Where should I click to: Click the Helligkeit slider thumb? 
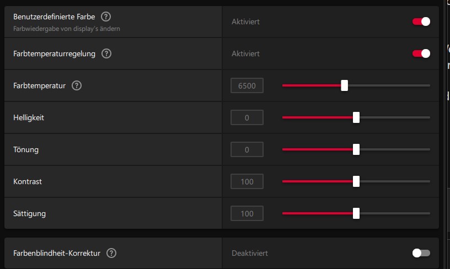click(356, 117)
